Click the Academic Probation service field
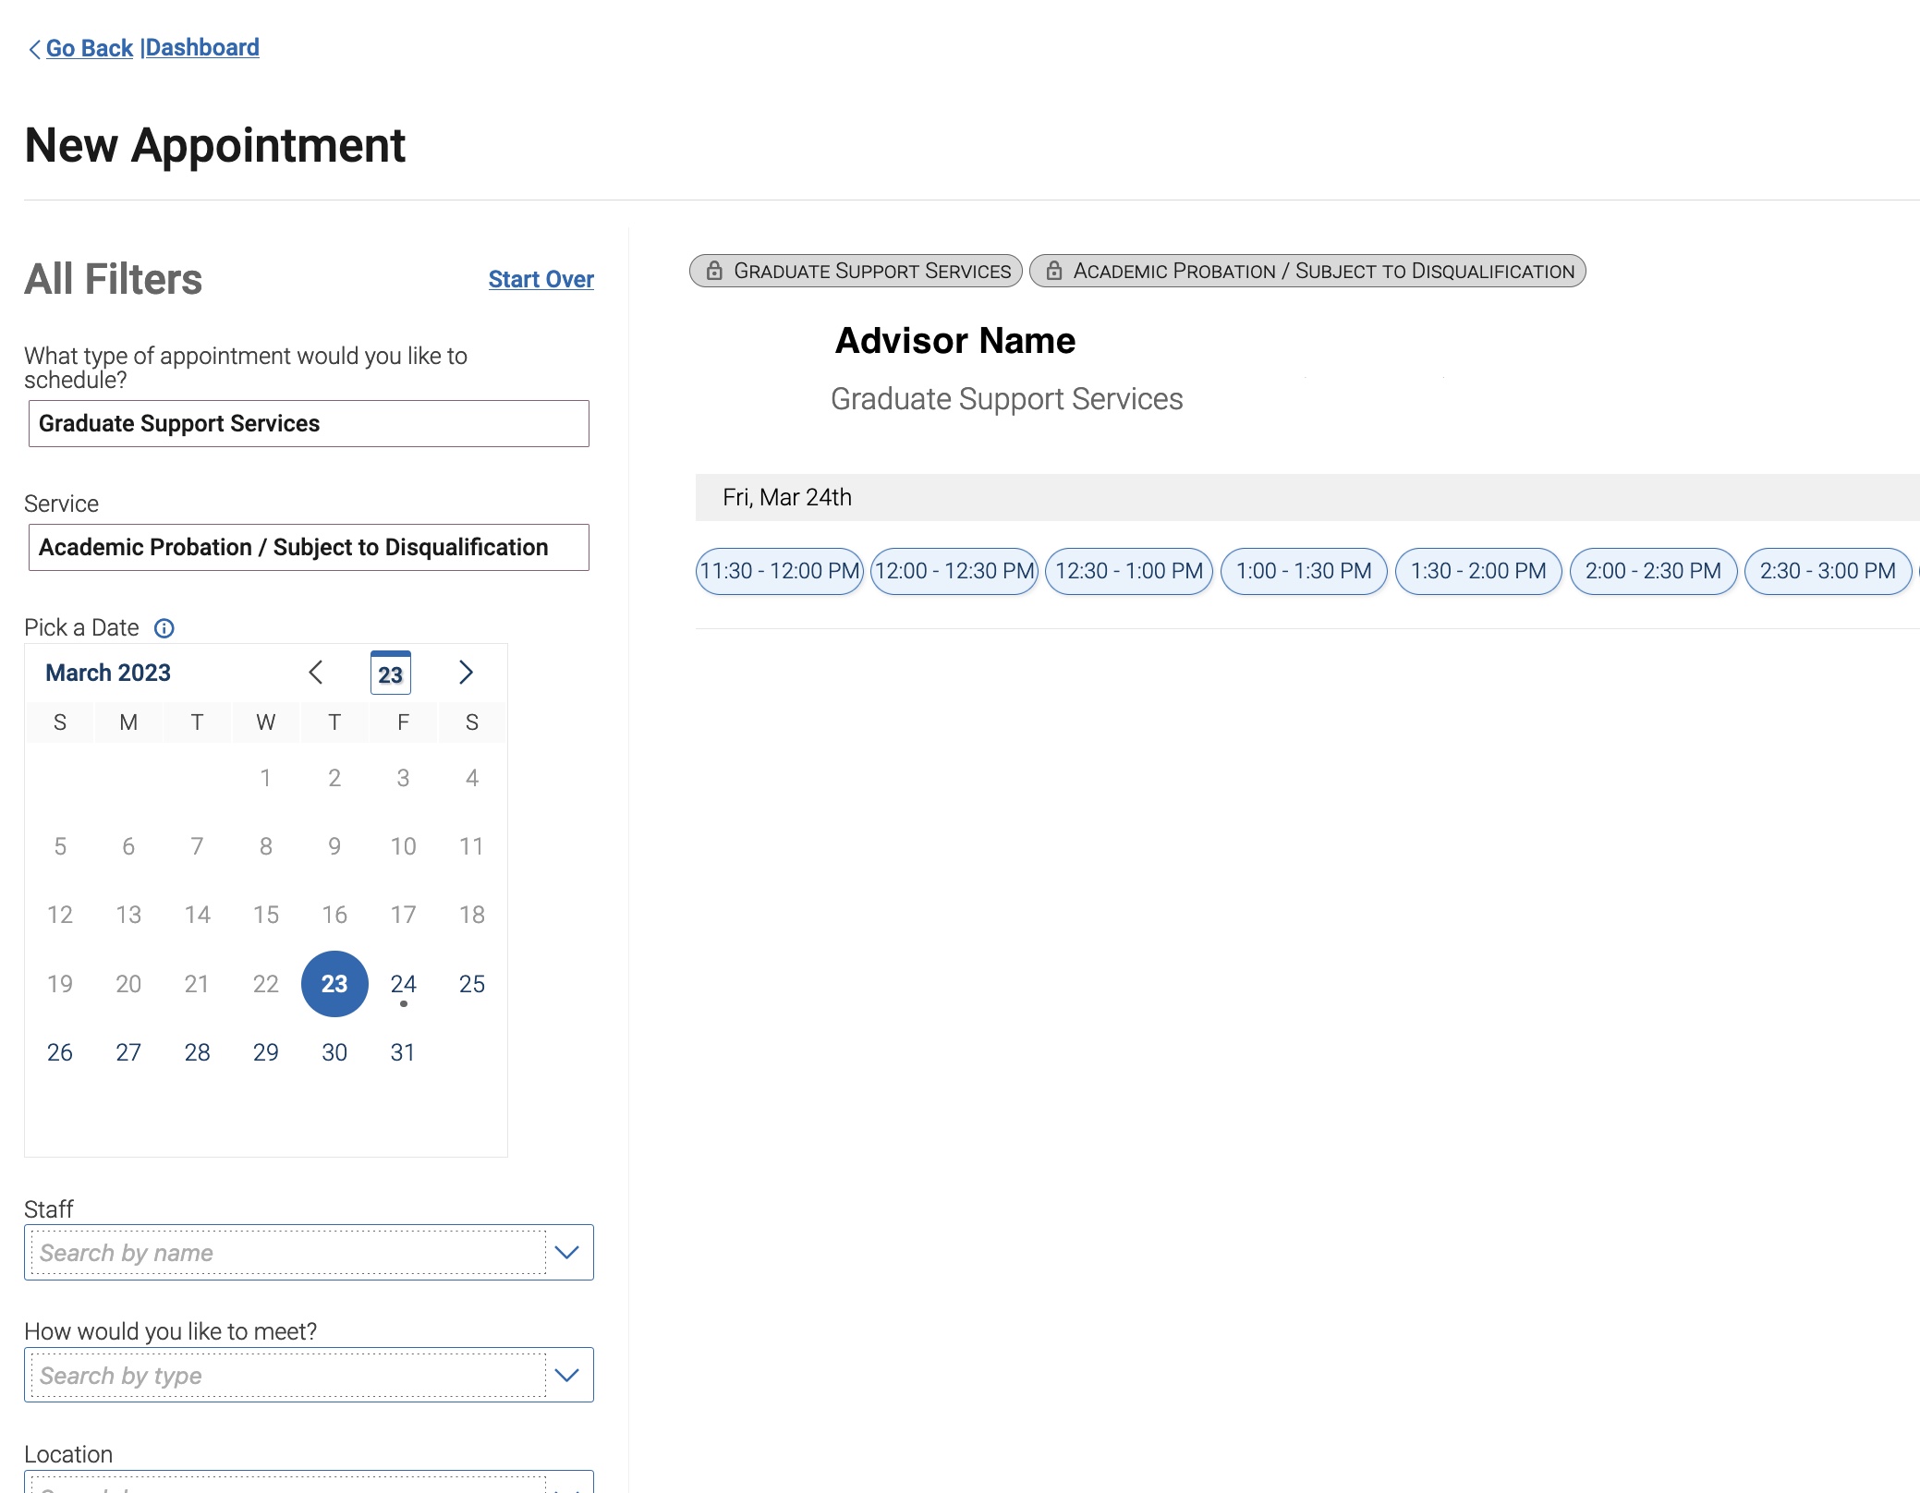The height and width of the screenshot is (1493, 1920). point(309,547)
